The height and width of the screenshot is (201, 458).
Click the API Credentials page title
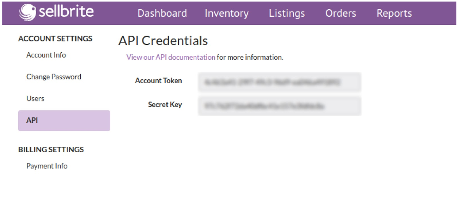click(x=163, y=41)
